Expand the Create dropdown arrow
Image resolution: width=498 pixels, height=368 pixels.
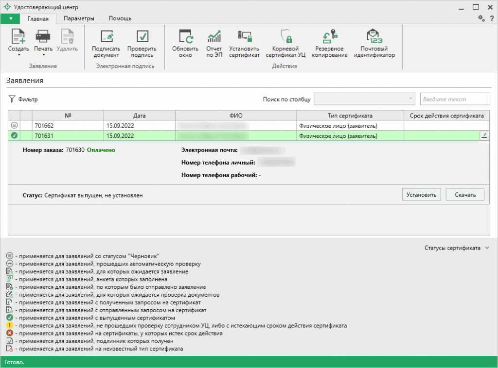click(x=18, y=55)
